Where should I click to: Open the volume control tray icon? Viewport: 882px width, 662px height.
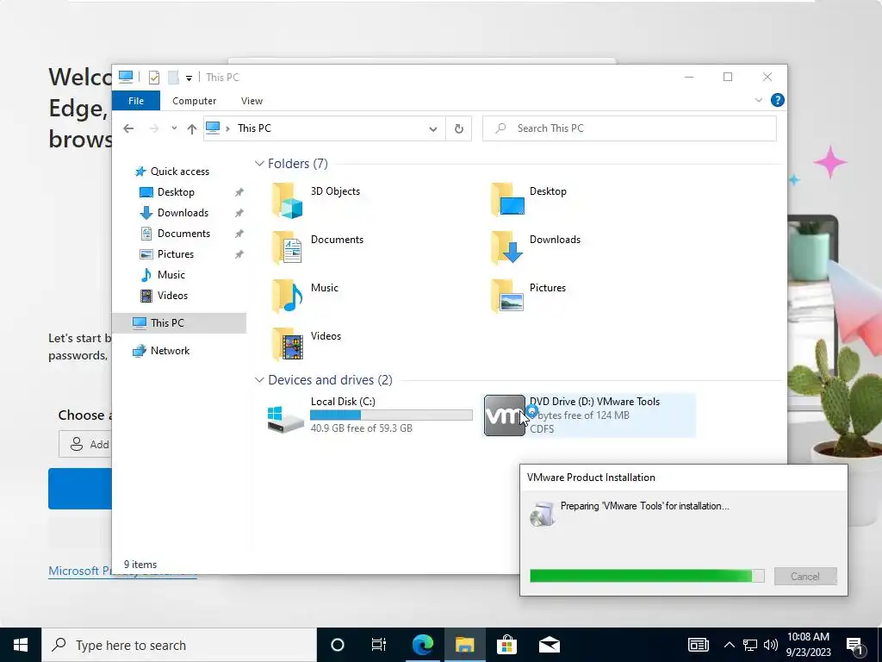coord(771,645)
